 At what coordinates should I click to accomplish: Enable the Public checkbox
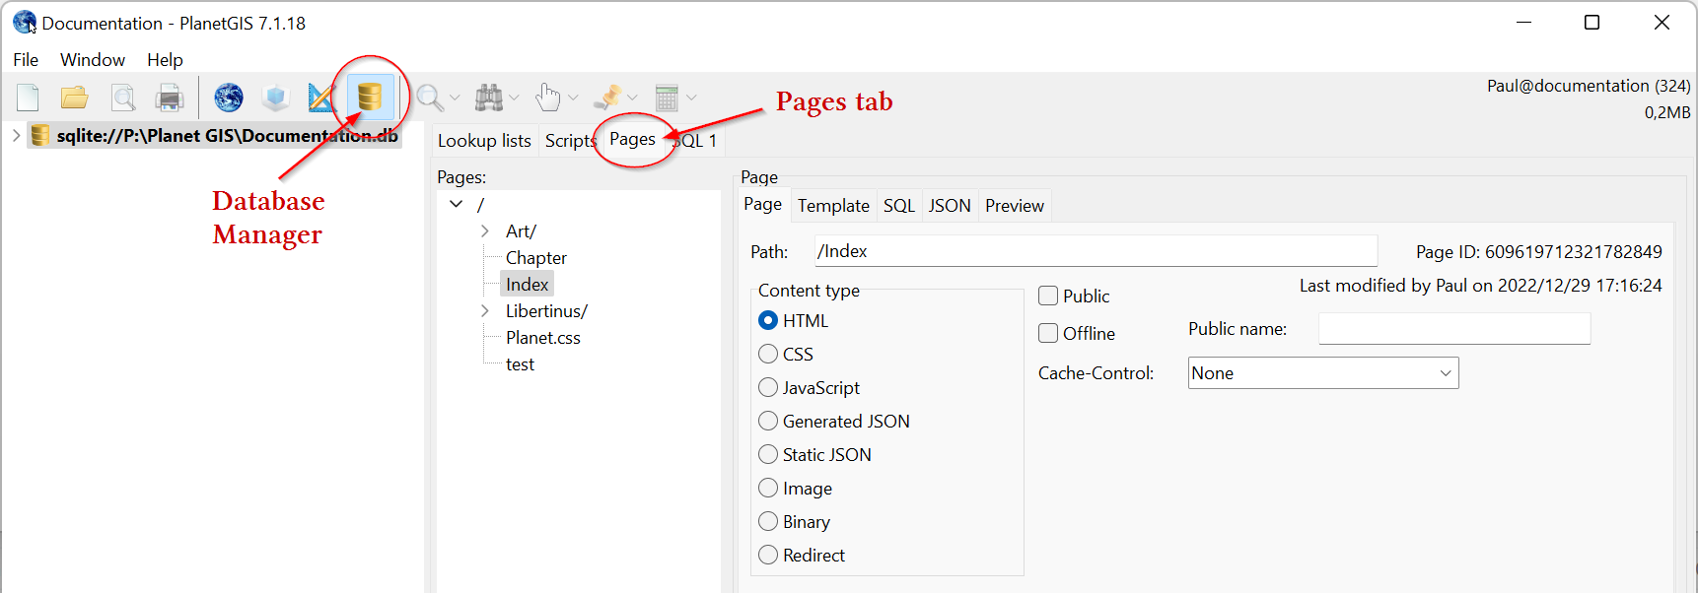[1048, 296]
